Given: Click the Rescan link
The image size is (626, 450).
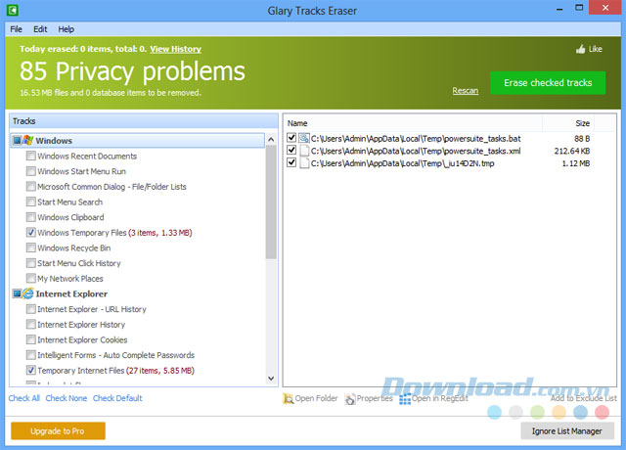Looking at the screenshot, I should point(466,91).
